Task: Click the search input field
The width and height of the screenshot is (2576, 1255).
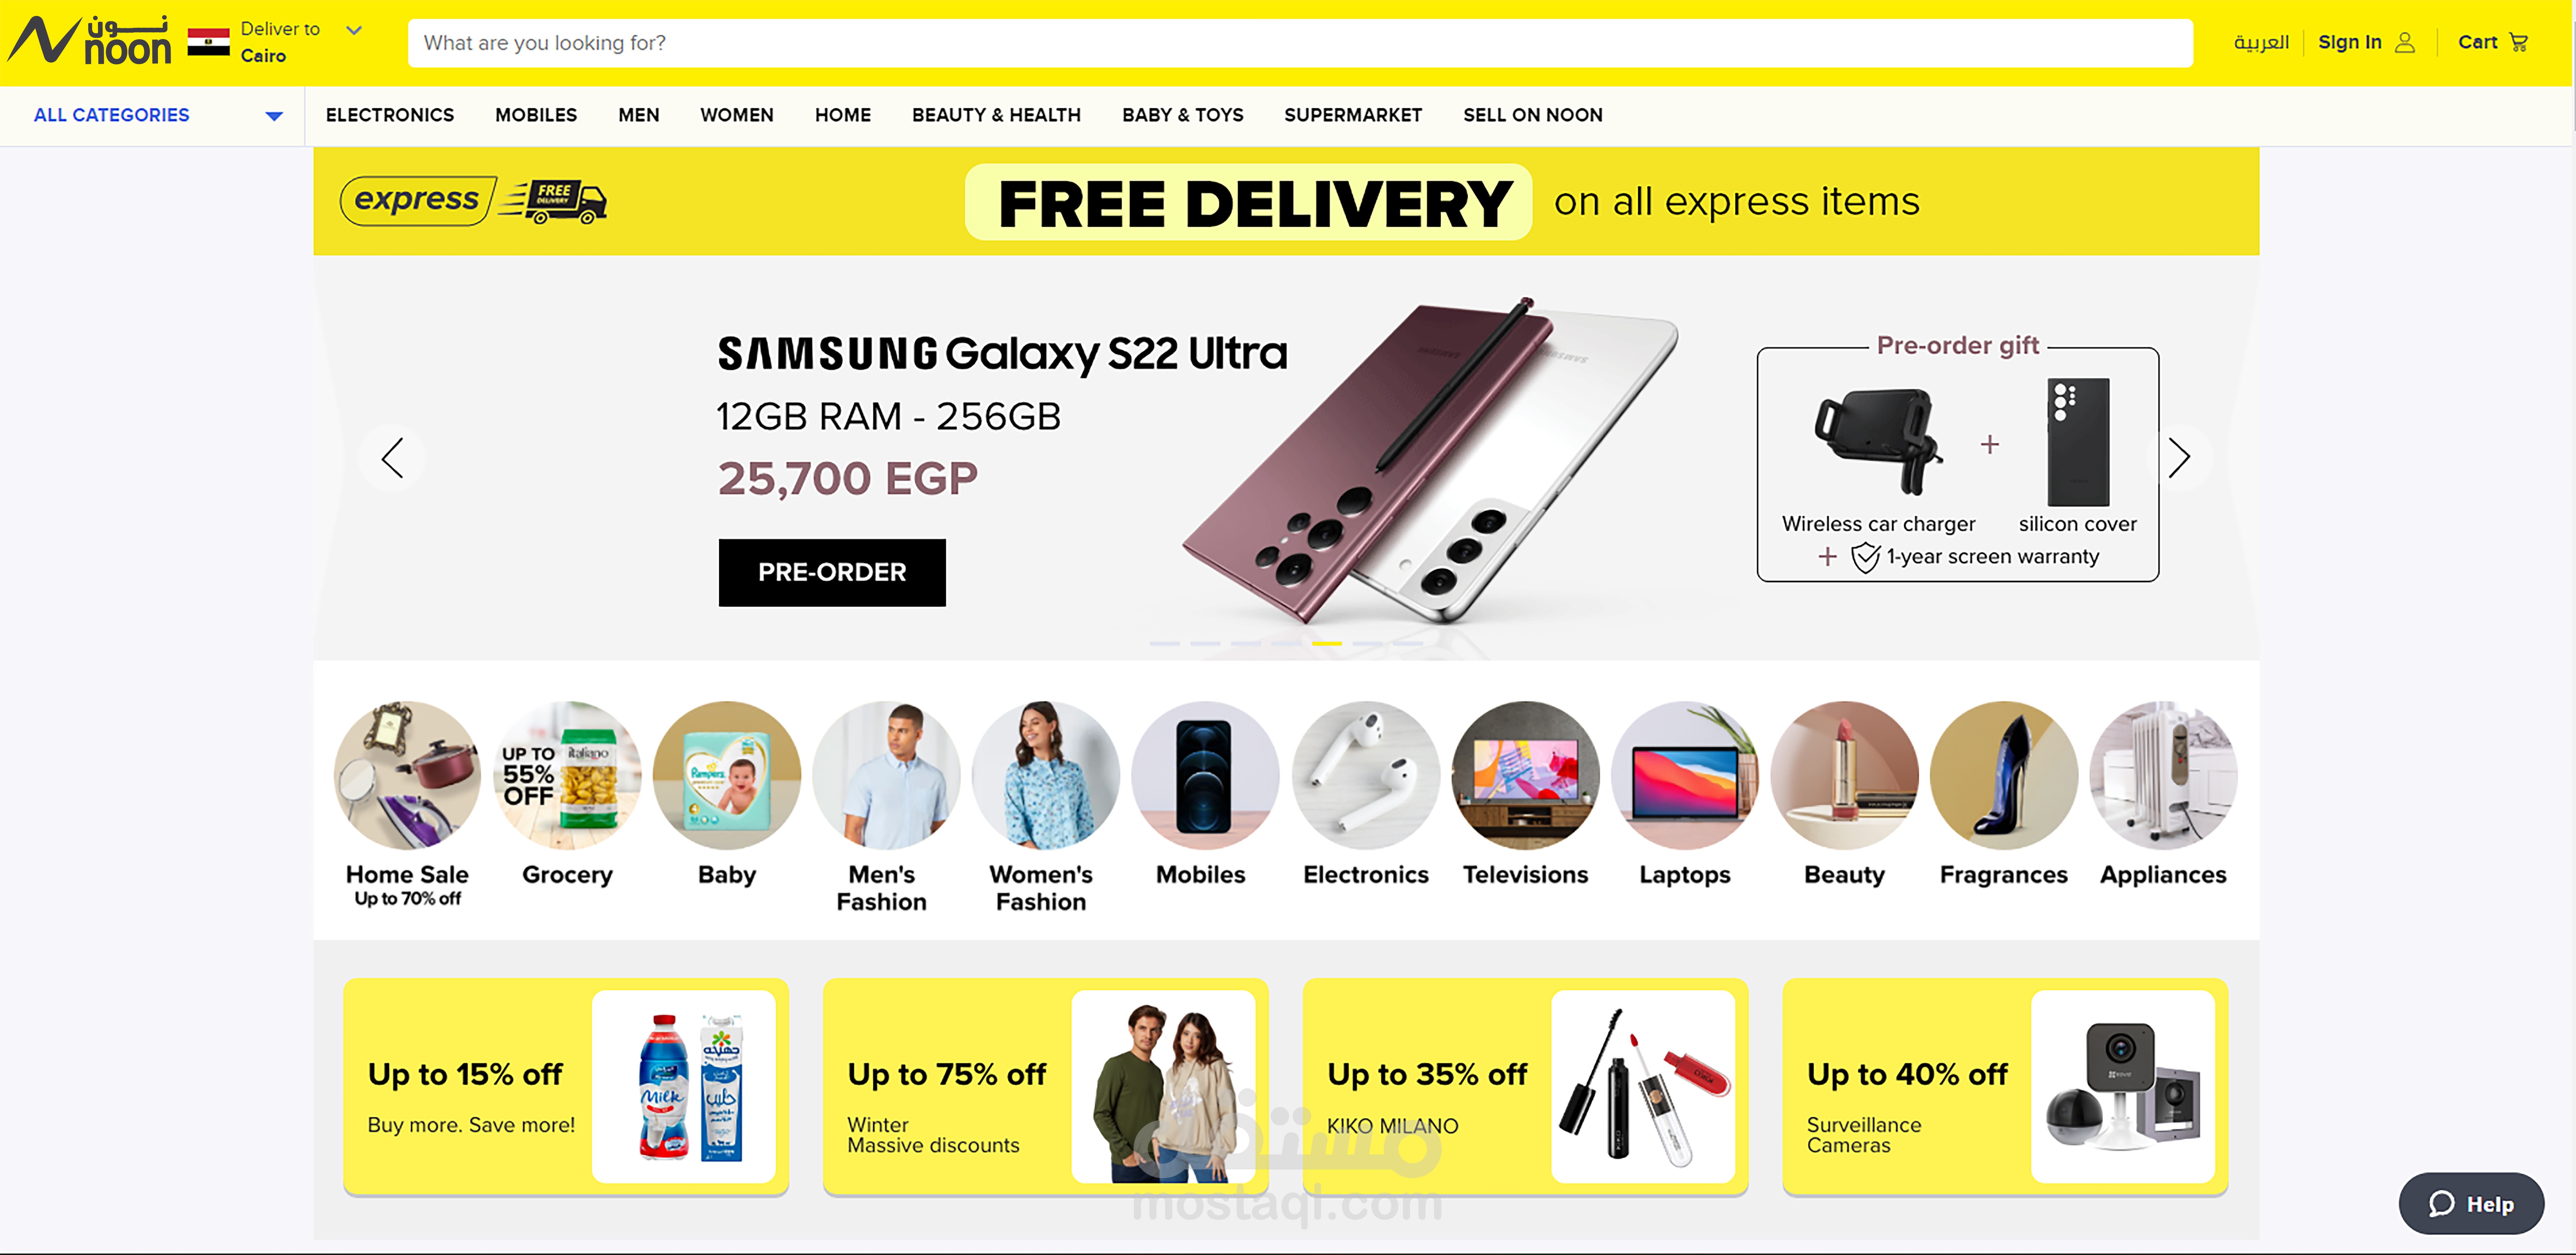Action: (1300, 43)
